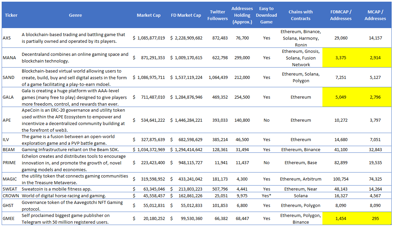The width and height of the screenshot is (394, 228).
Task: Select SAND's market cap value
Action: pos(149,77)
